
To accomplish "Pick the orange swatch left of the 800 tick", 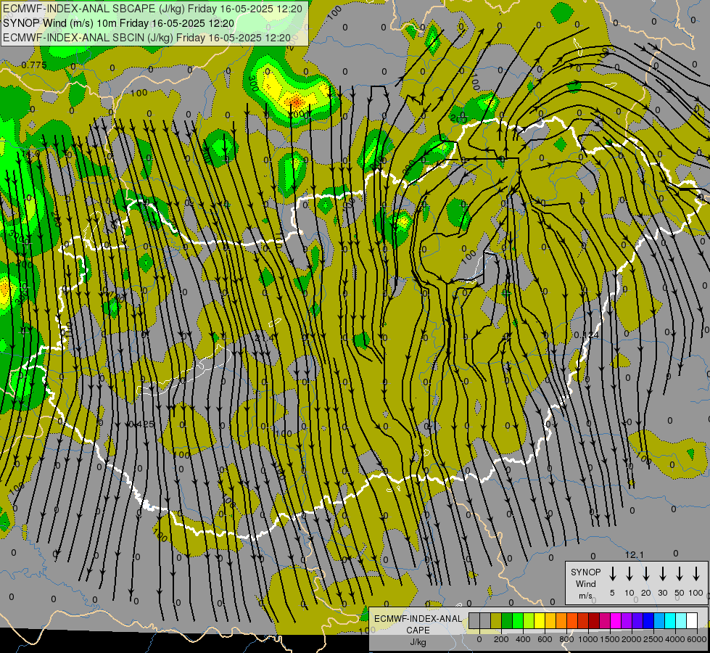I will [x=561, y=621].
